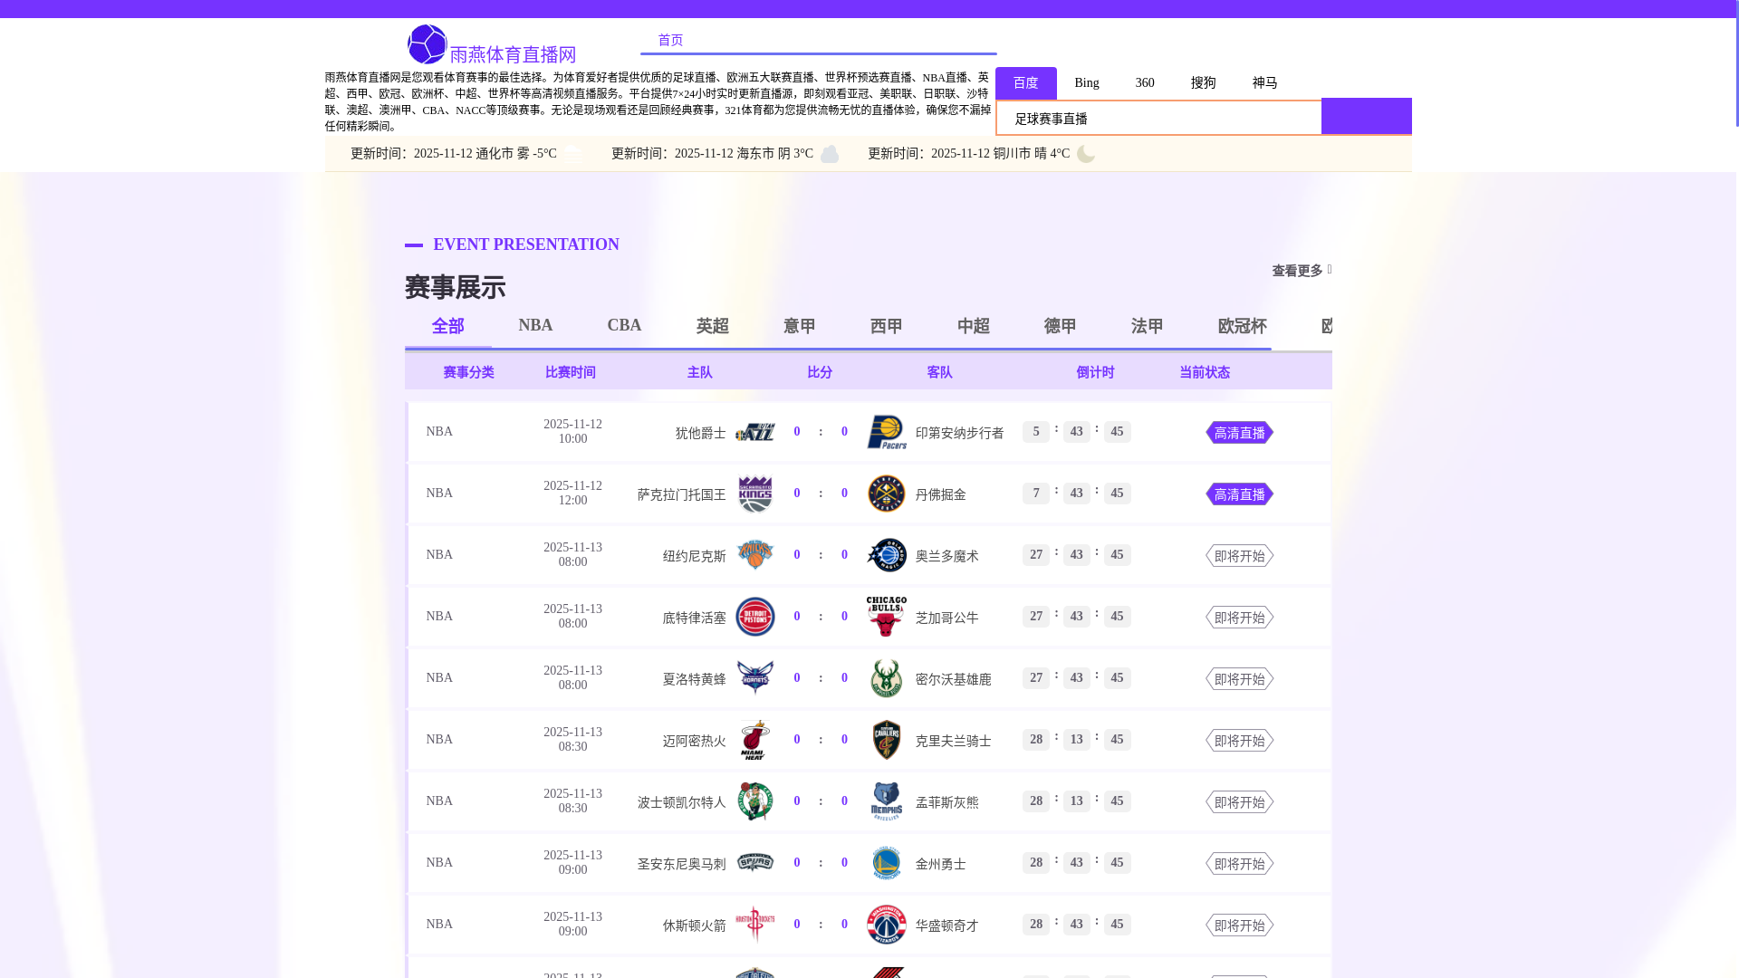Screen dimensions: 1739x978
Task: Click the Cleveland Cavaliers team logo
Action: pyautogui.click(x=887, y=740)
